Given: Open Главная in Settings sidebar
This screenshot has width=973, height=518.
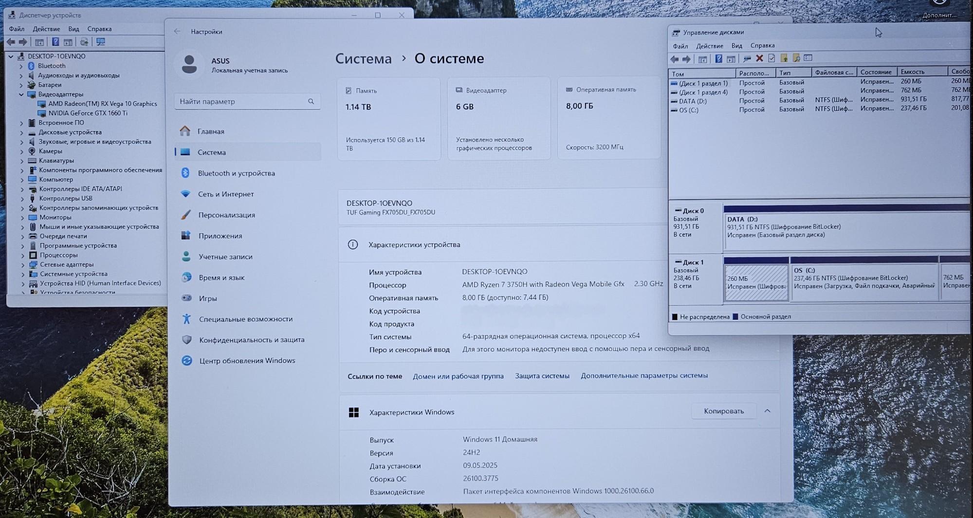Looking at the screenshot, I should (x=248, y=131).
